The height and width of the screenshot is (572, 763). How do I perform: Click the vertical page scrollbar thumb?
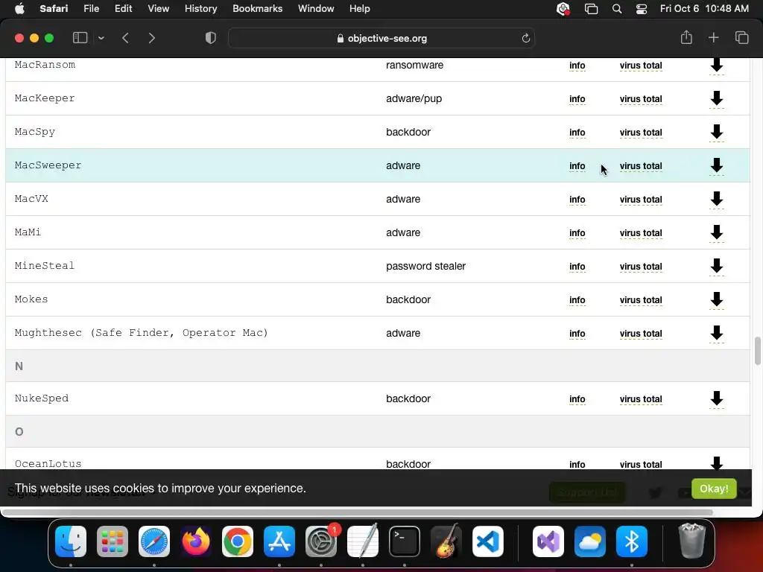[x=757, y=350]
